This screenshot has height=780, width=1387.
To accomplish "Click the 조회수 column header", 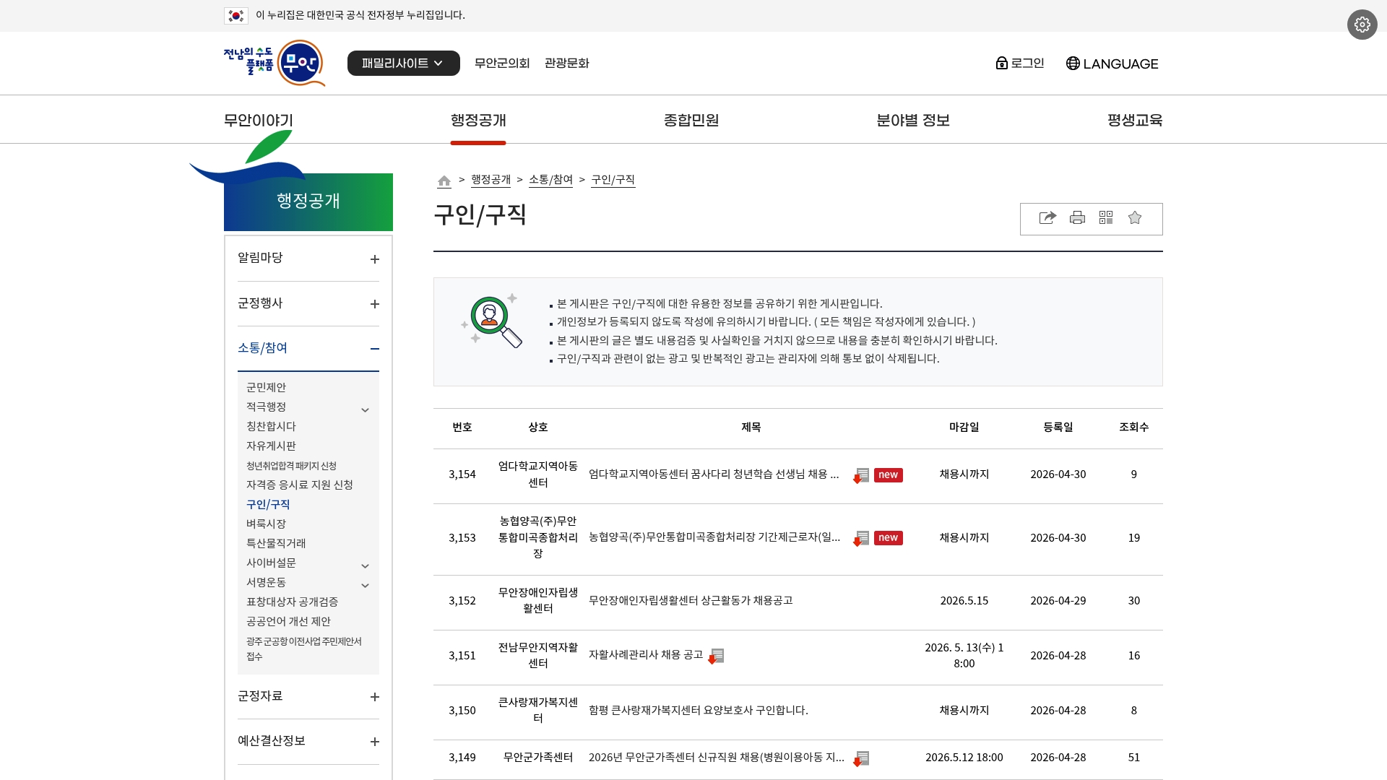I will [x=1133, y=428].
